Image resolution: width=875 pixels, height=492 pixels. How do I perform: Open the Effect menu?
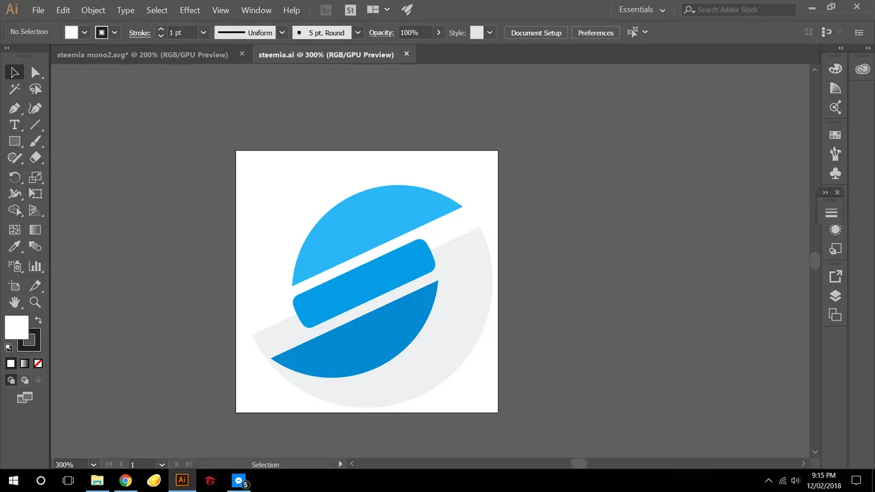click(190, 10)
